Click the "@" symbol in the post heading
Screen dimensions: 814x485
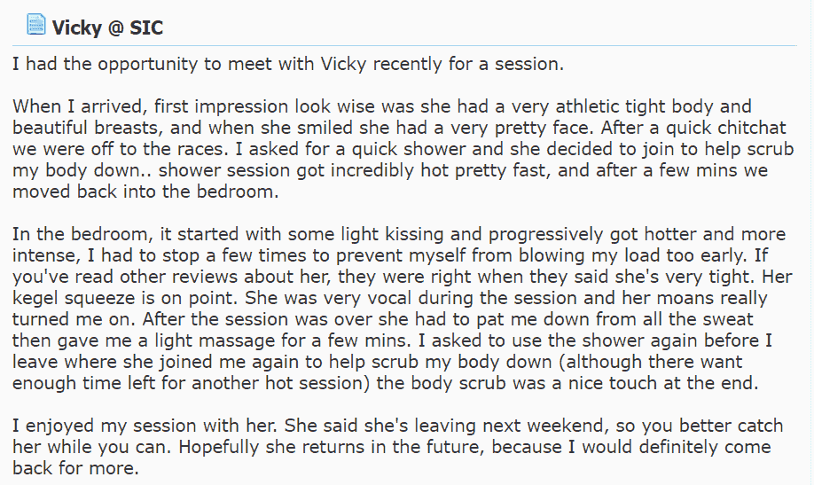pyautogui.click(x=115, y=28)
